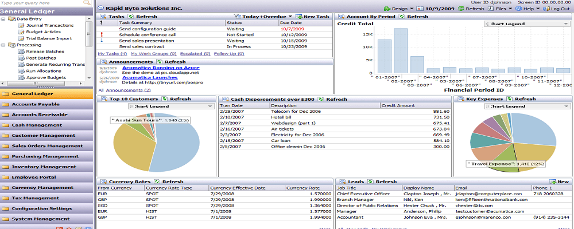Open the calendar icon beside business date
574x229 pixels.
tap(420, 9)
